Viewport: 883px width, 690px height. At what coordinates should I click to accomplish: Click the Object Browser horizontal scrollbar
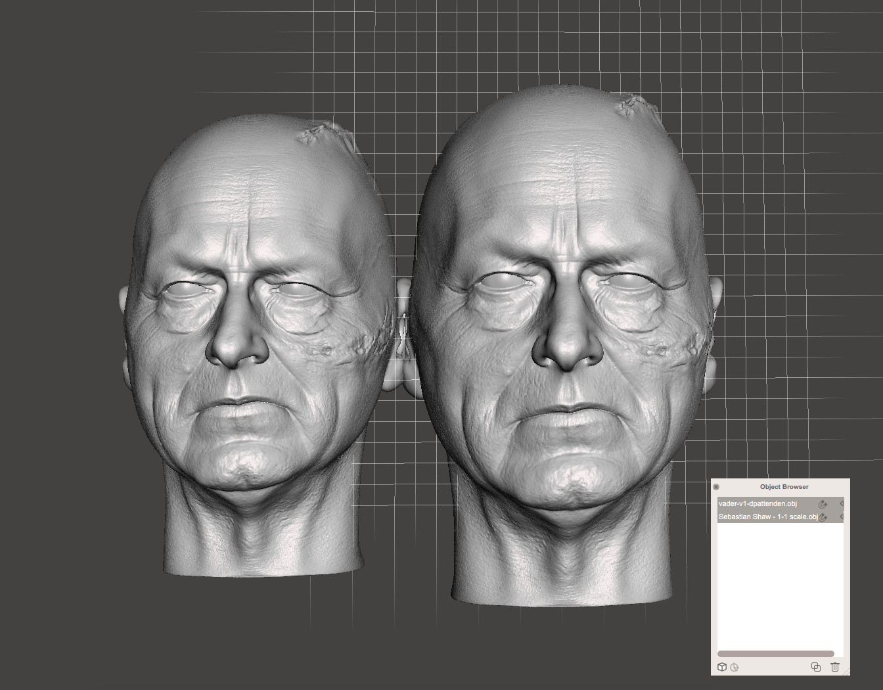776,654
